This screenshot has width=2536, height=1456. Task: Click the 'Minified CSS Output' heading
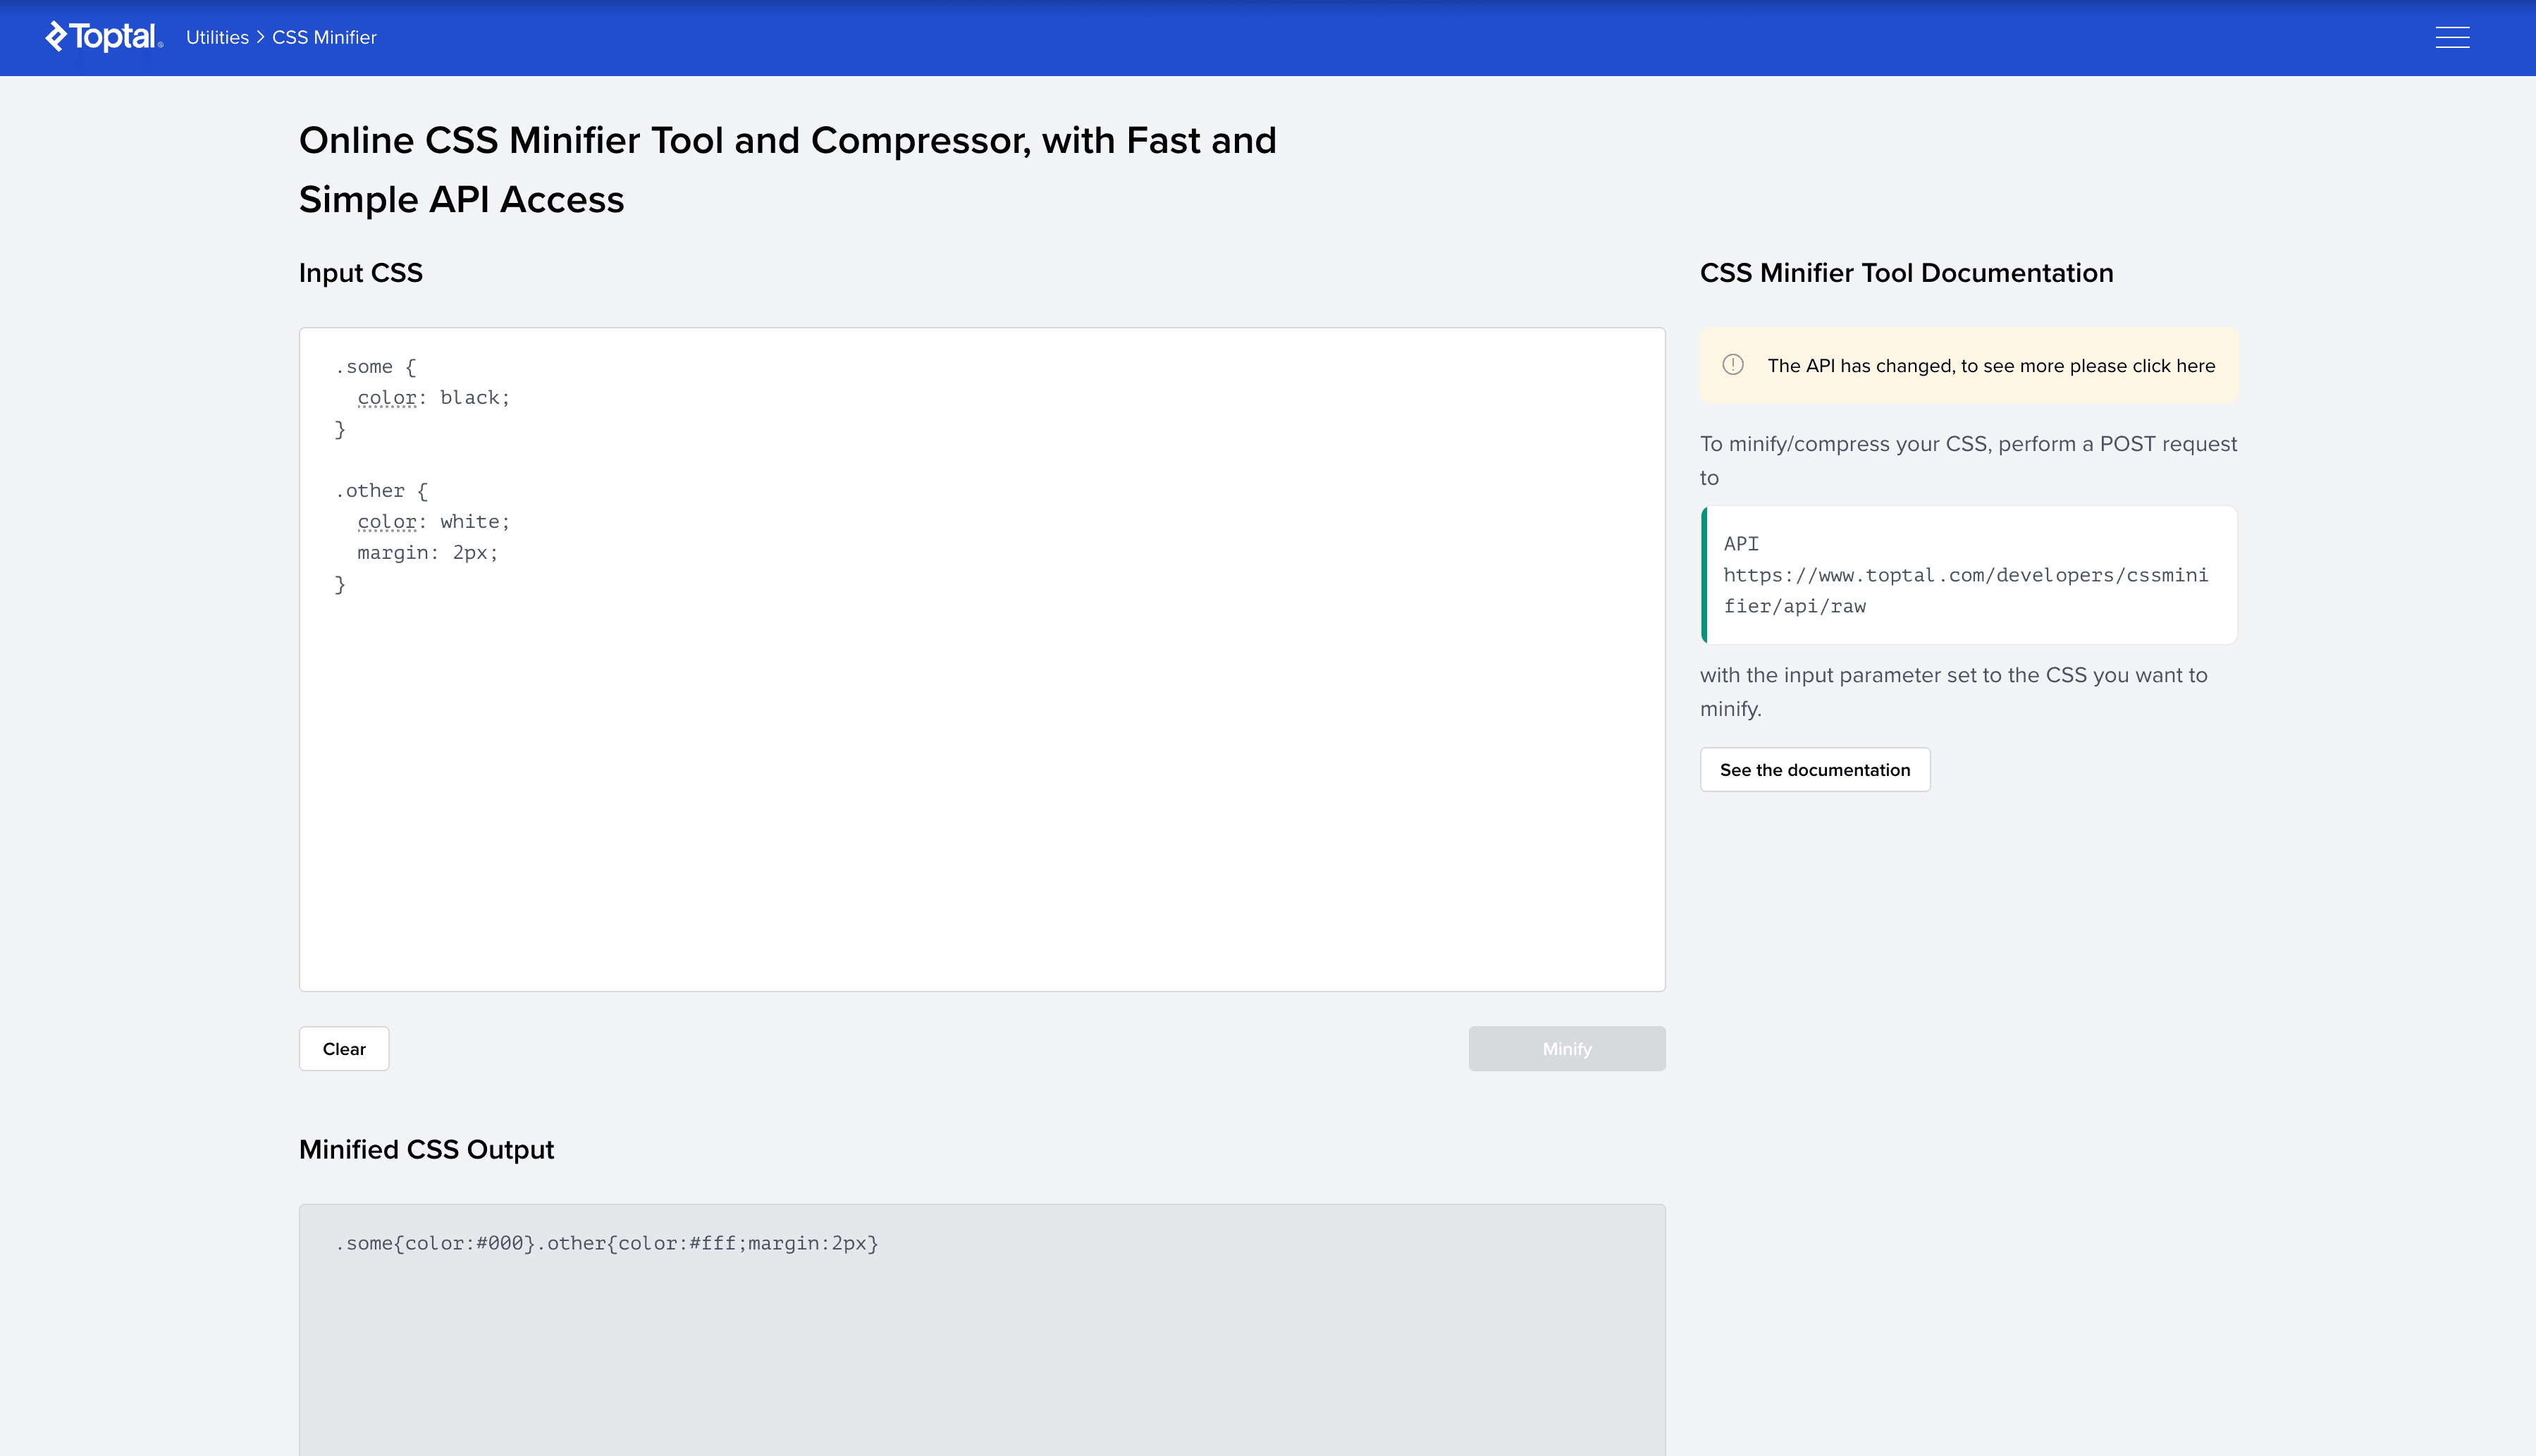tap(426, 1149)
